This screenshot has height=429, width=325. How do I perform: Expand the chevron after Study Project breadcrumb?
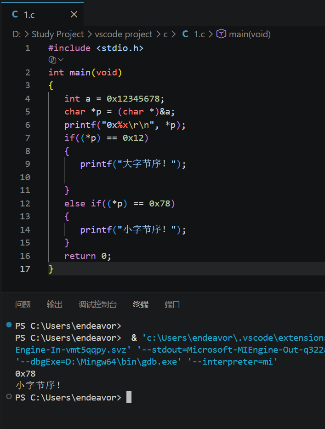point(90,34)
